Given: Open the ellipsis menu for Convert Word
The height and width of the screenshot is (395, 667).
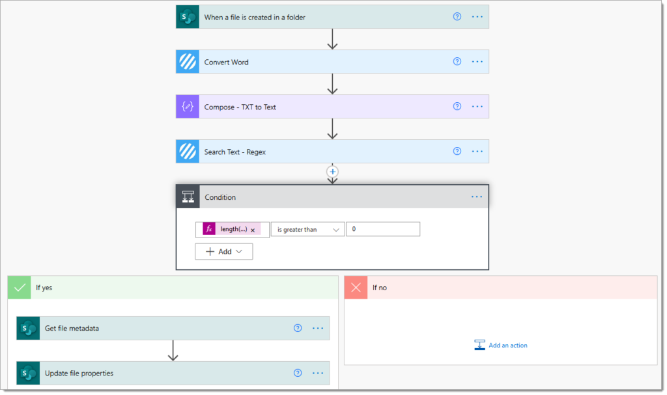Looking at the screenshot, I should tap(477, 62).
